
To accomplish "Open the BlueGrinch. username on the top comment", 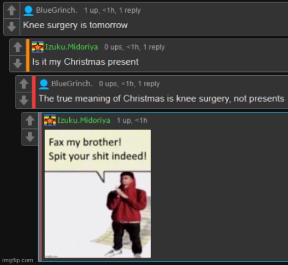I will [x=56, y=11].
